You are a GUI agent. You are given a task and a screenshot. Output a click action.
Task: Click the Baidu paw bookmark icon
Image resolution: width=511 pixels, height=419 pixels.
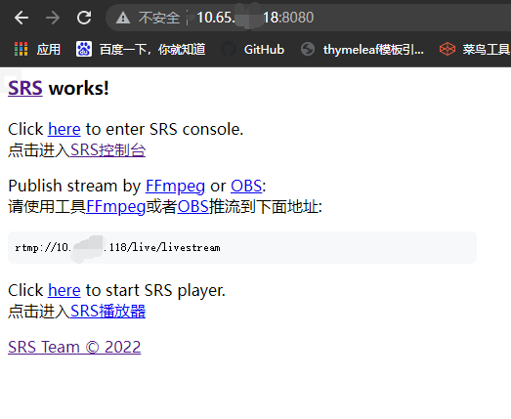tap(84, 49)
